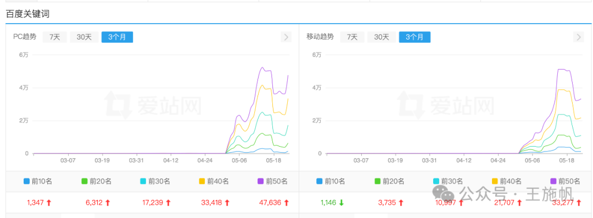The height and width of the screenshot is (218, 593).
Task: Toggle 前10名 series in mobile chart legend
Action: (331, 181)
